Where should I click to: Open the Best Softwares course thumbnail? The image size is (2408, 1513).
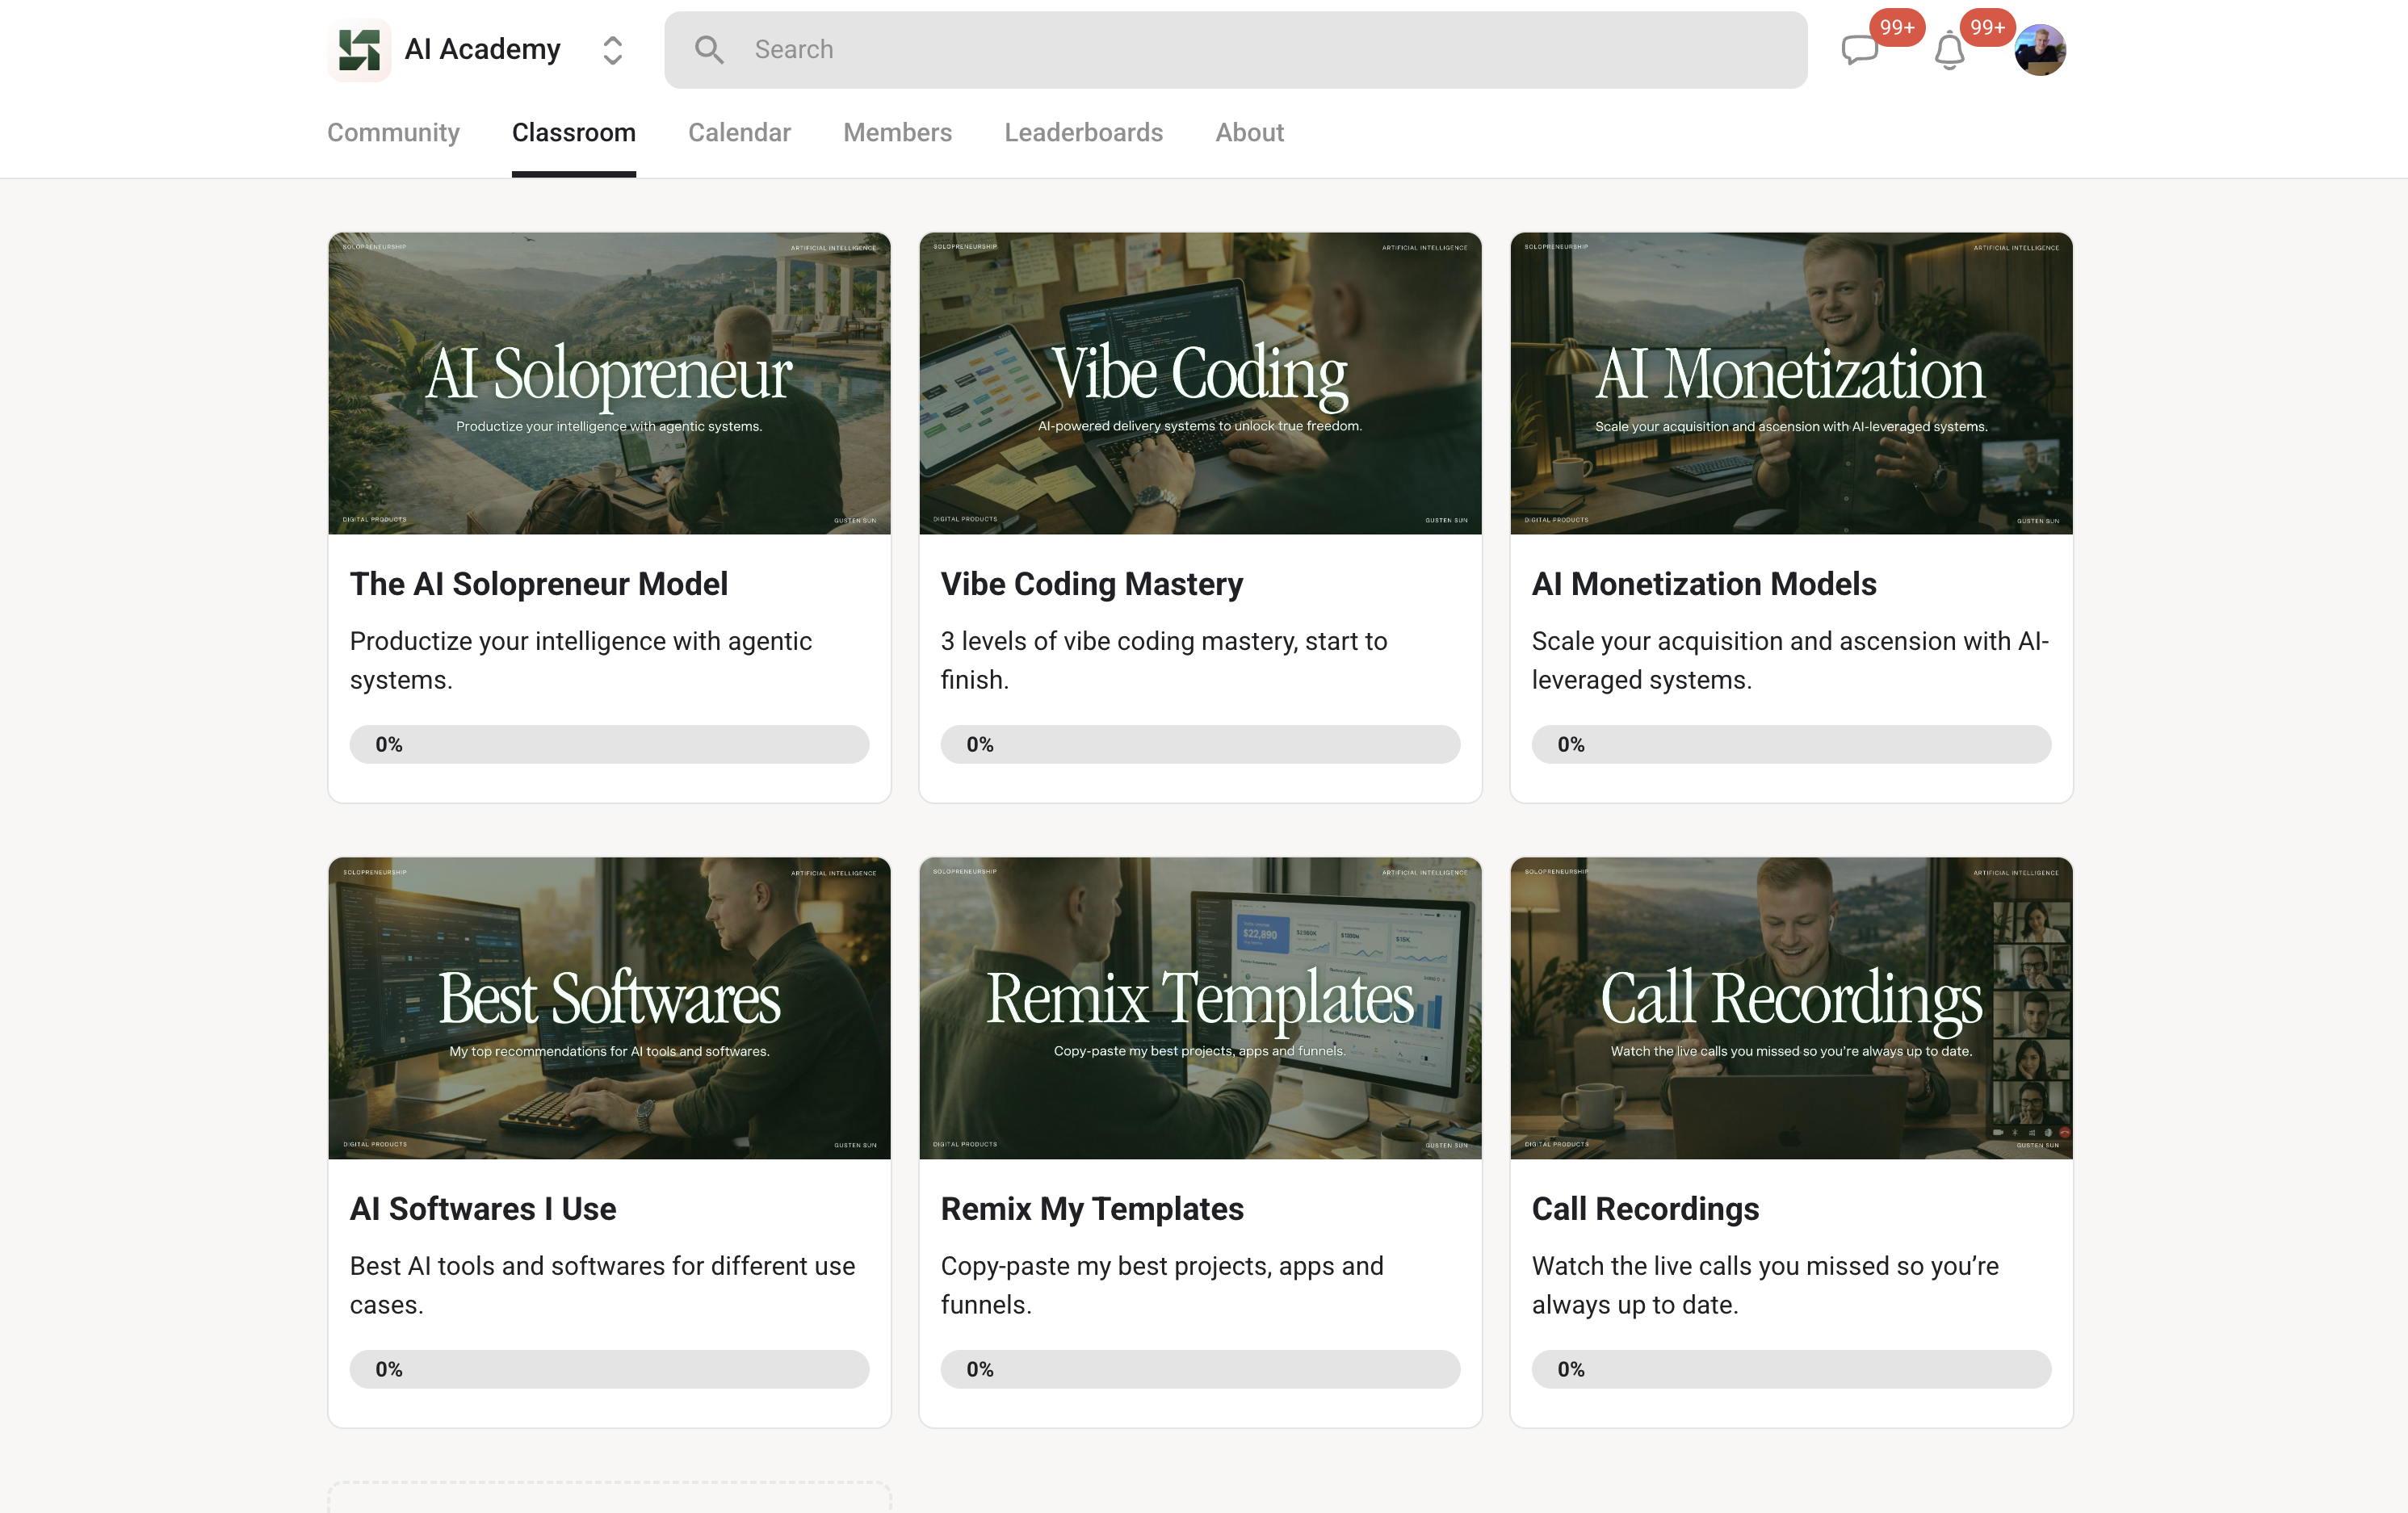pyautogui.click(x=609, y=1008)
